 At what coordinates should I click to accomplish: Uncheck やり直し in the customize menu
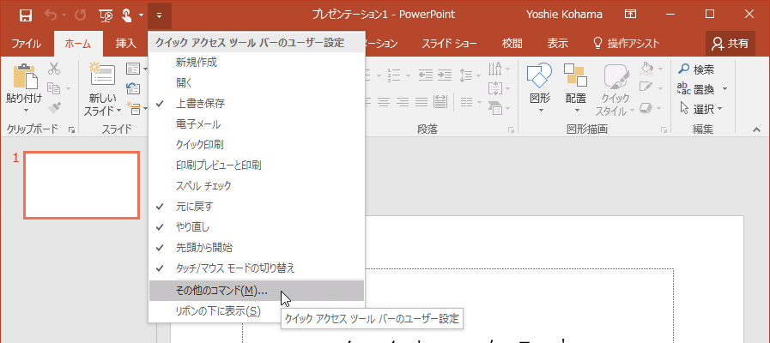[257, 227]
